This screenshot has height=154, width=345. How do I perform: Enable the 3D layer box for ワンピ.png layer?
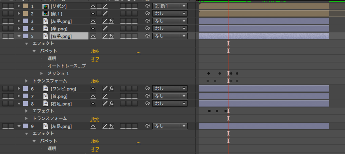point(135,88)
